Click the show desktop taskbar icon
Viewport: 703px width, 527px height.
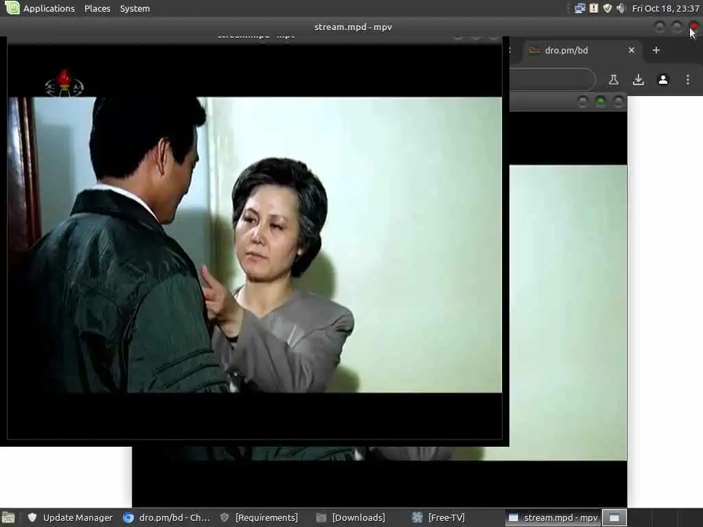click(x=8, y=517)
